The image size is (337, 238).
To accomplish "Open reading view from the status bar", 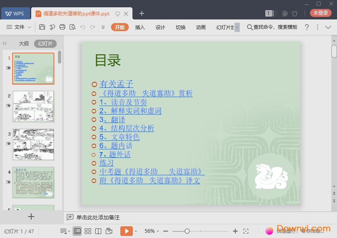I will [98, 231].
